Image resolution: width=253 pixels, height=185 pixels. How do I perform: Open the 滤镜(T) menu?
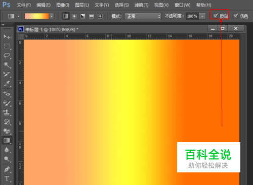tap(141, 5)
